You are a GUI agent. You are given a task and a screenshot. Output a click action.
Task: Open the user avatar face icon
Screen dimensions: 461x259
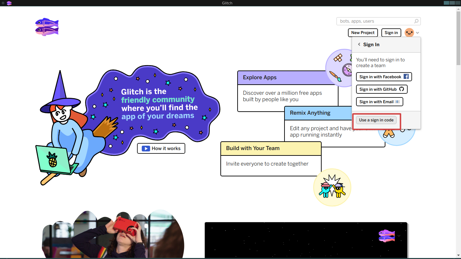coord(409,33)
